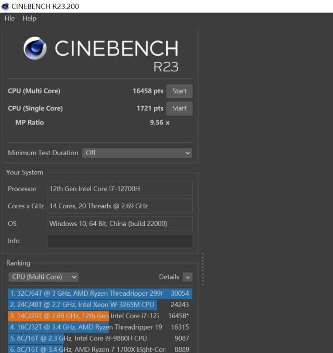333x353 pixels.
Task: Click the Info text field
Action: point(120,241)
